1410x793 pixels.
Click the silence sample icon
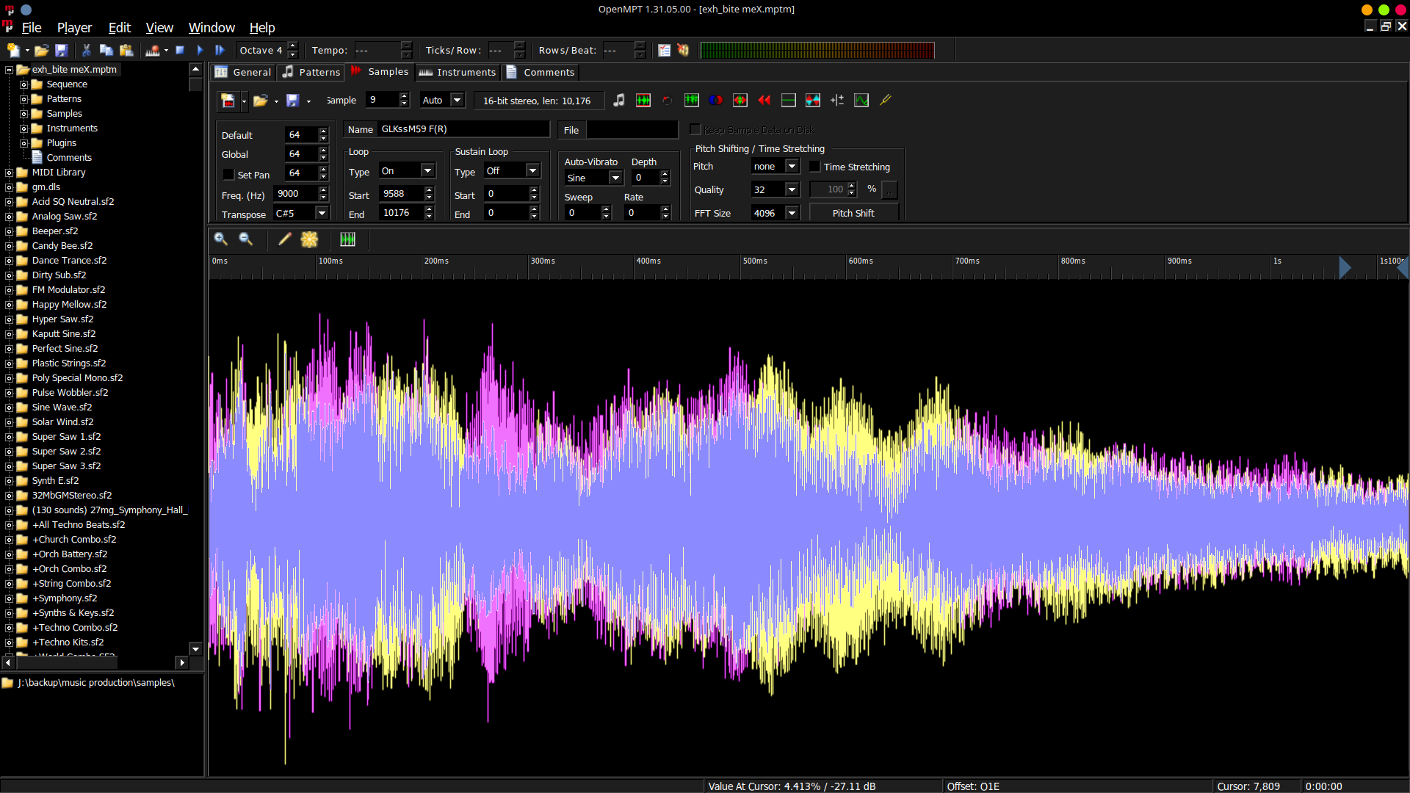(789, 100)
